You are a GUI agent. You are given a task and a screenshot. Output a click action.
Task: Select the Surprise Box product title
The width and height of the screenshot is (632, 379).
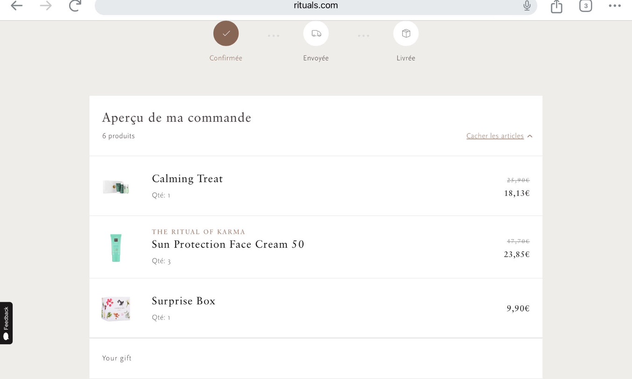[x=183, y=301]
